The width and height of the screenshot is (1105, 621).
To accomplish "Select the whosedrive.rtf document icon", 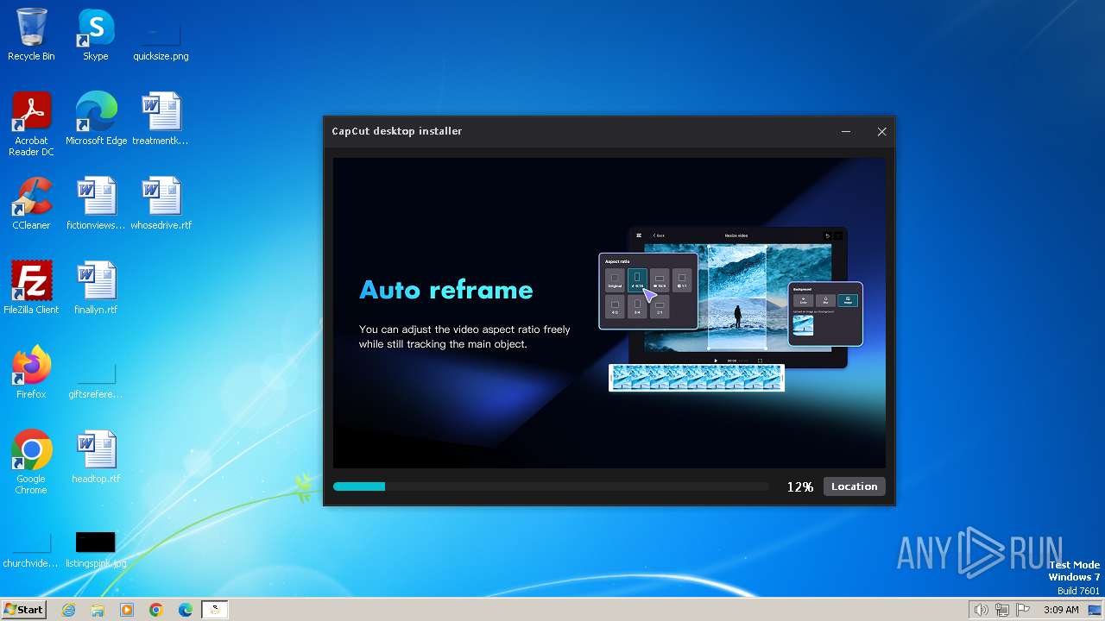I will (x=161, y=204).
